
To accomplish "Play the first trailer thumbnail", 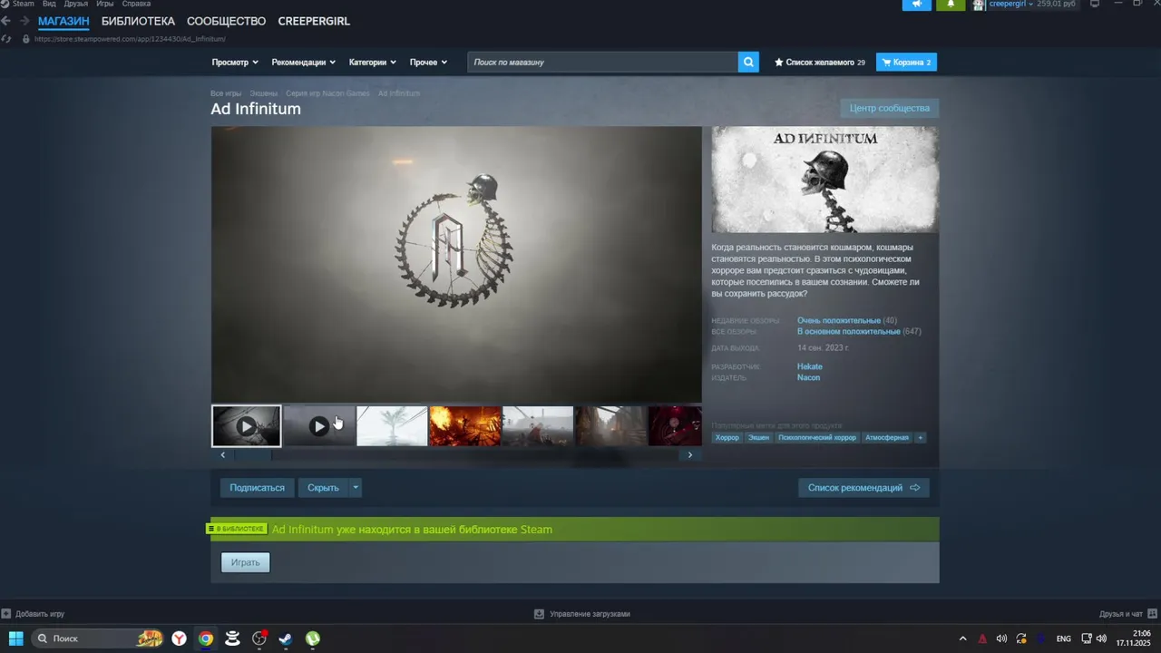I will point(247,426).
